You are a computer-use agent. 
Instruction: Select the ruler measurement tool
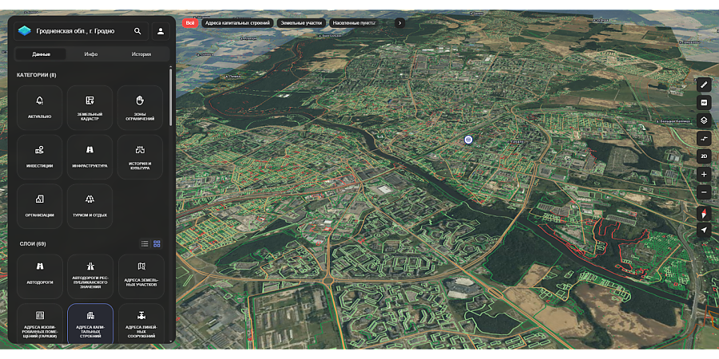(x=704, y=85)
